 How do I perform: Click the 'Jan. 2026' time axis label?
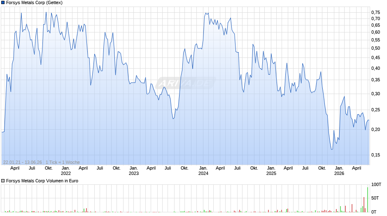pos(339,171)
